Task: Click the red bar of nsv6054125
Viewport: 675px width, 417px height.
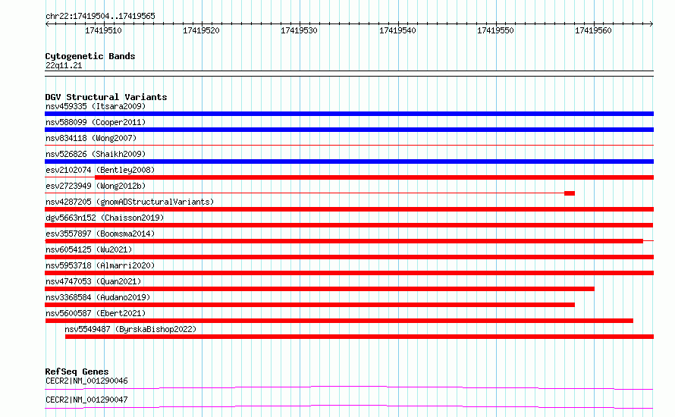Action: point(349,257)
